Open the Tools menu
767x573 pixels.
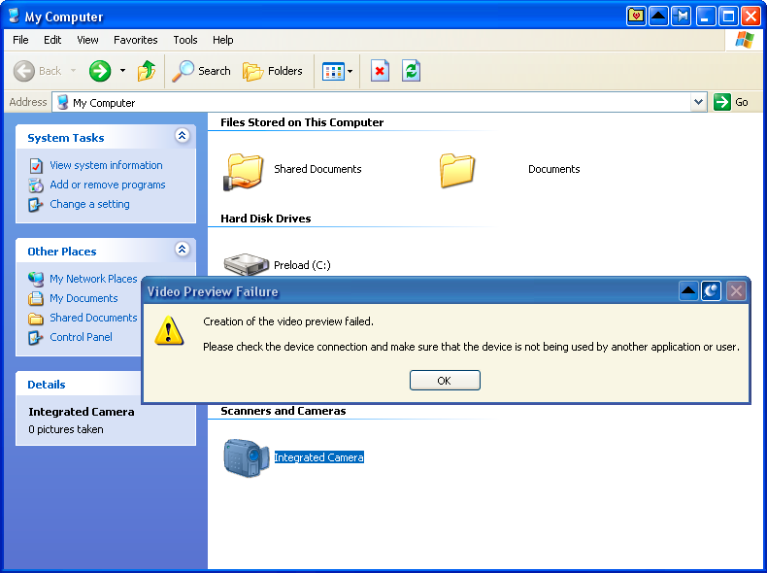pos(184,40)
